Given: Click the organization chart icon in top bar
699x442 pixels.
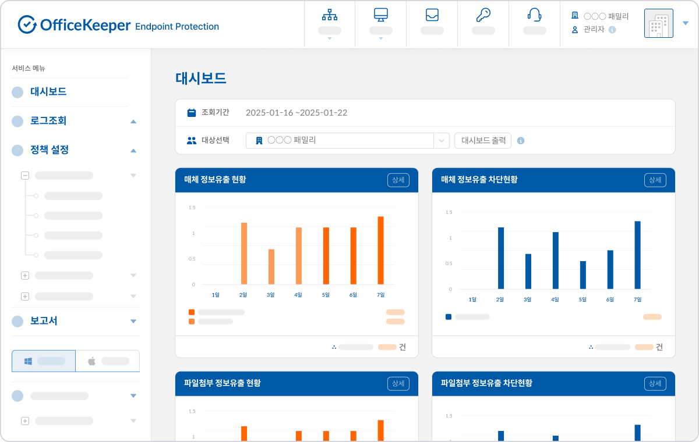Looking at the screenshot, I should (330, 16).
